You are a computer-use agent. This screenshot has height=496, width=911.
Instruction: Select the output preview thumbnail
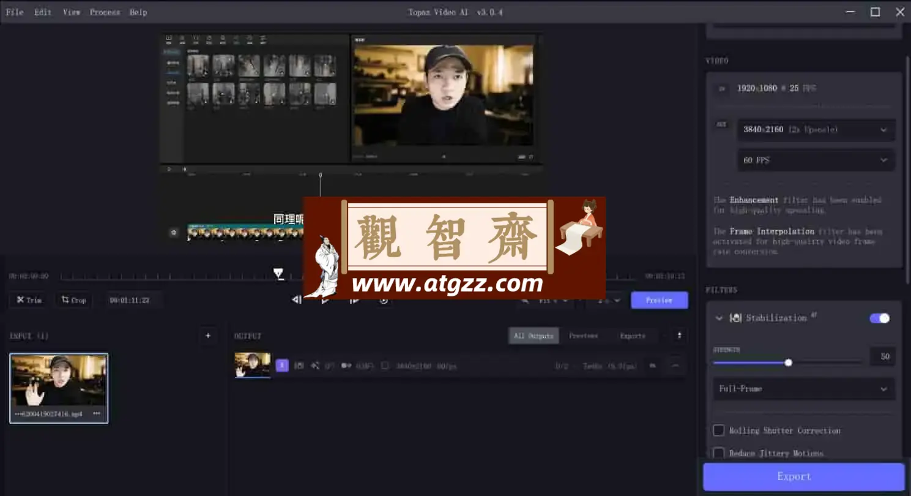253,365
